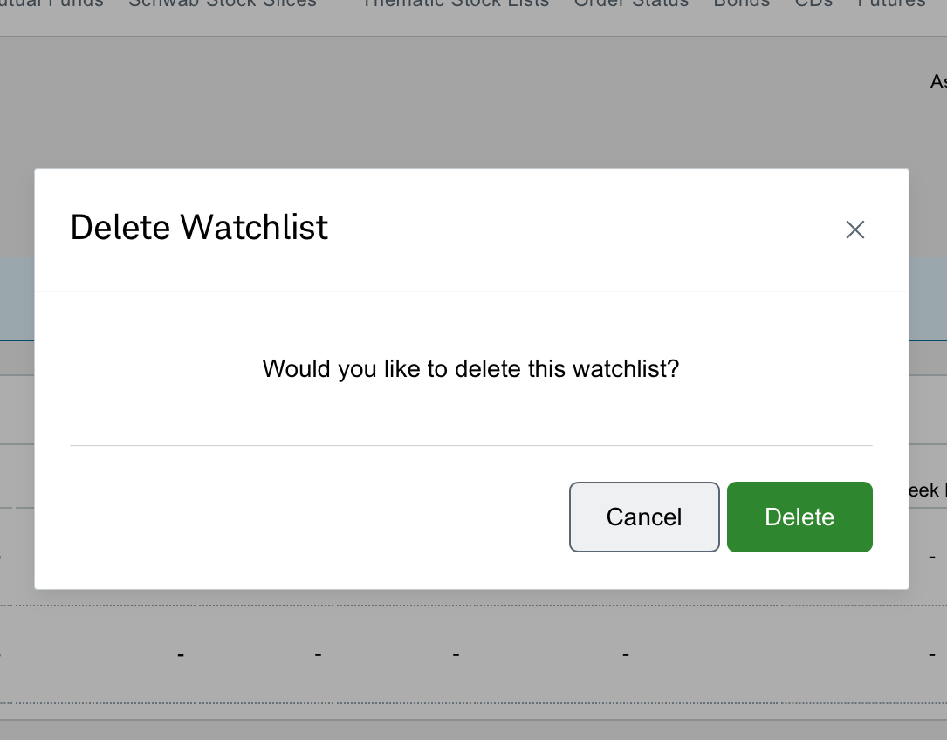This screenshot has width=947, height=740.
Task: Confirm with the green Delete button
Action: tap(799, 517)
